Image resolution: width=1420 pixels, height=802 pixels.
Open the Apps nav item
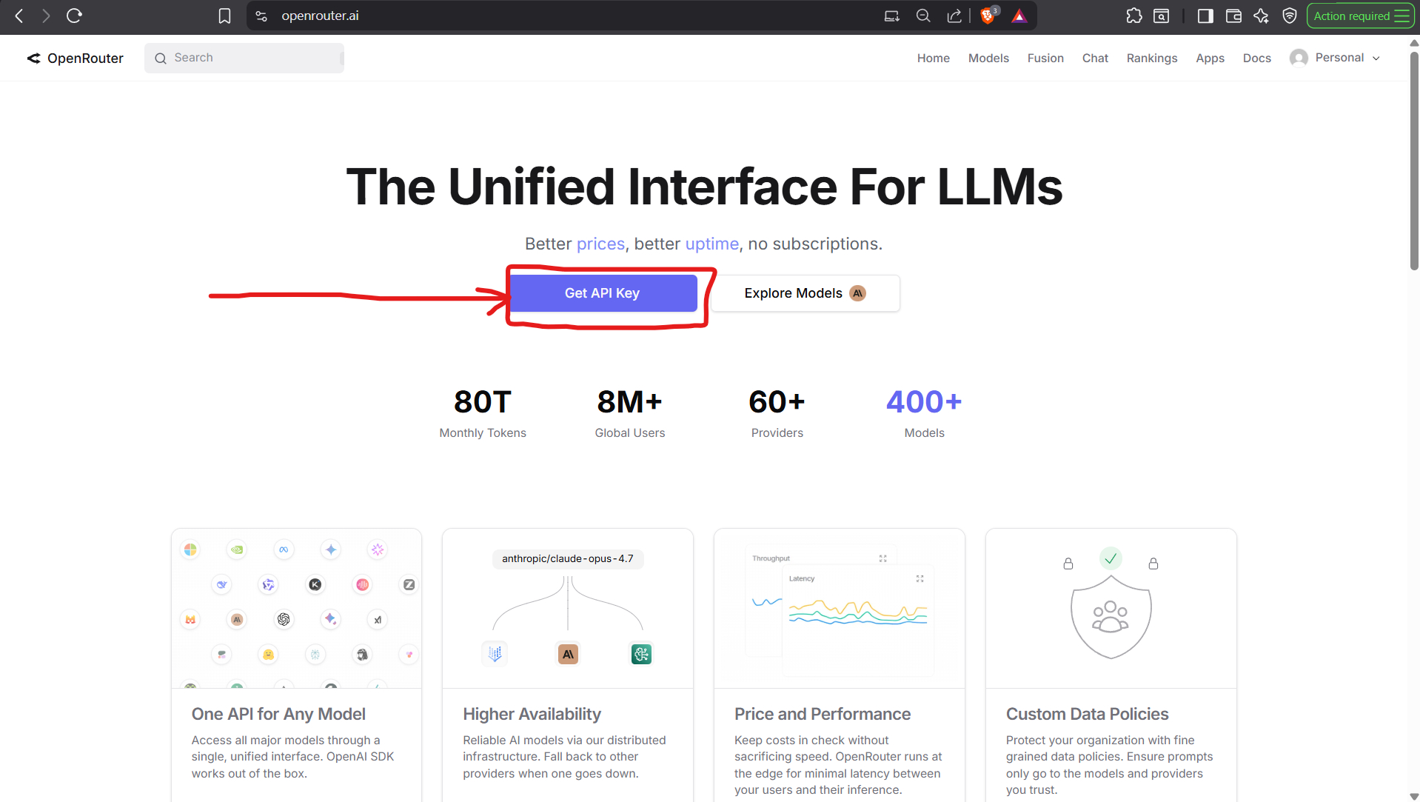click(x=1210, y=58)
